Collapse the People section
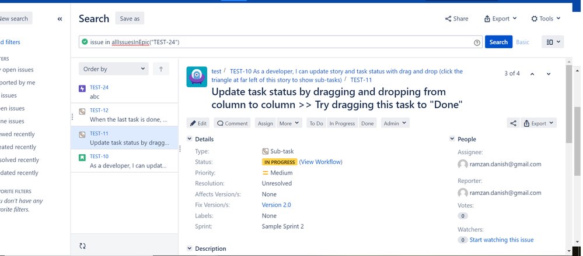The image size is (583, 256). click(x=452, y=139)
